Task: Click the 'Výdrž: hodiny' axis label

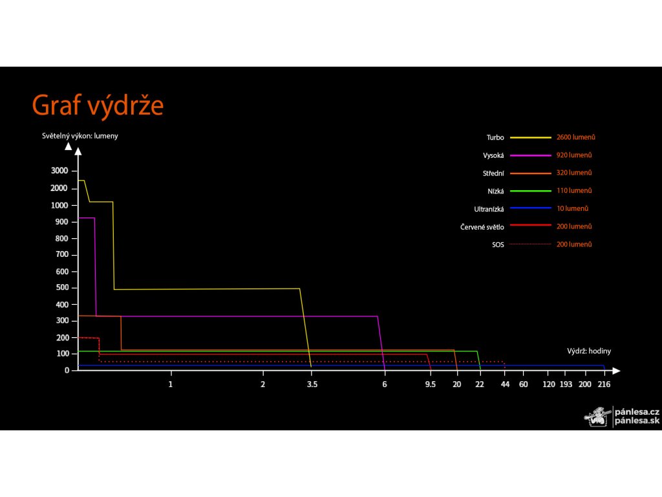Action: point(588,351)
